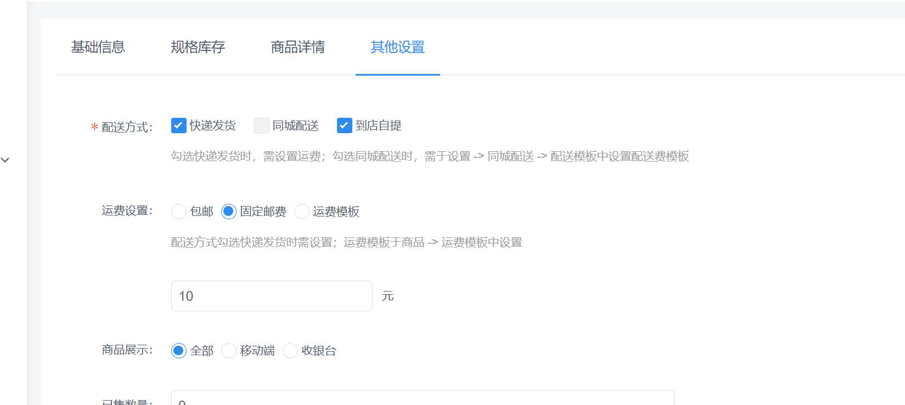Click the 元 unit beside postage field
Image resolution: width=905 pixels, height=405 pixels.
click(388, 296)
